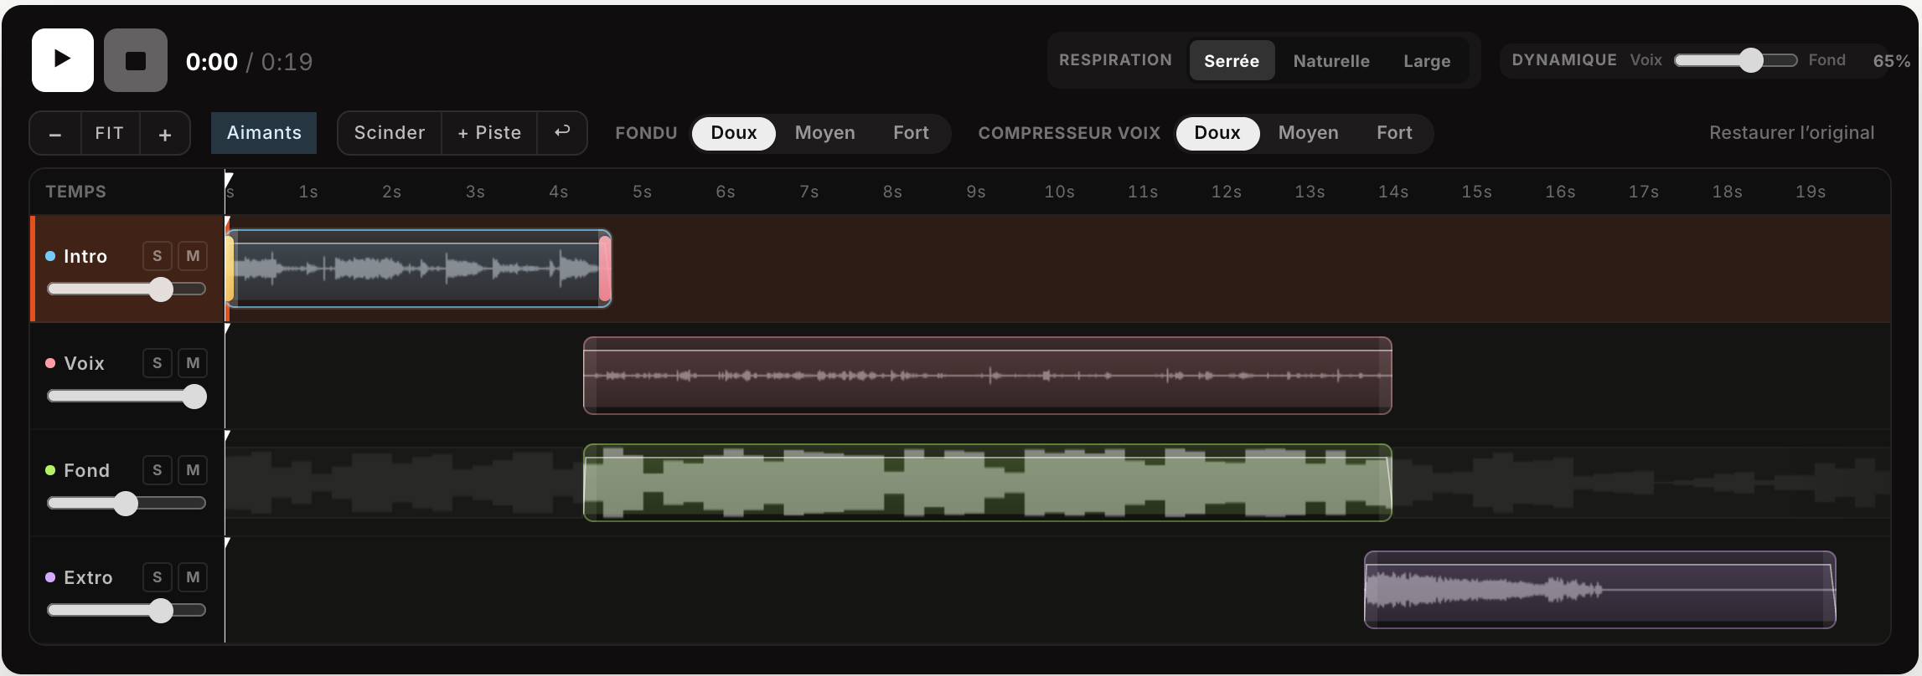Mute the Voix track
Image resolution: width=1922 pixels, height=676 pixels.
(193, 363)
